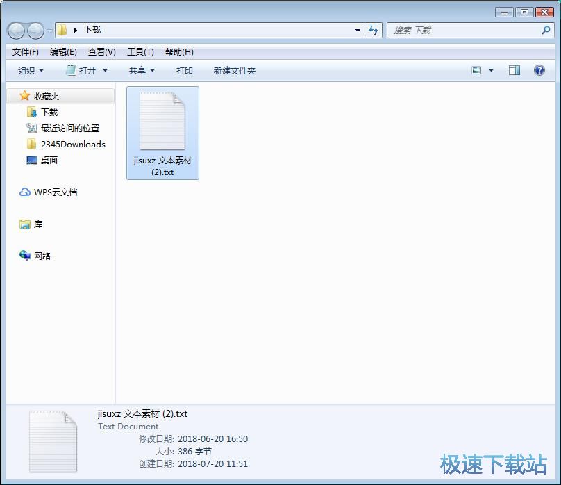
Task: Click the details pane file preview icon
Action: tap(53, 442)
